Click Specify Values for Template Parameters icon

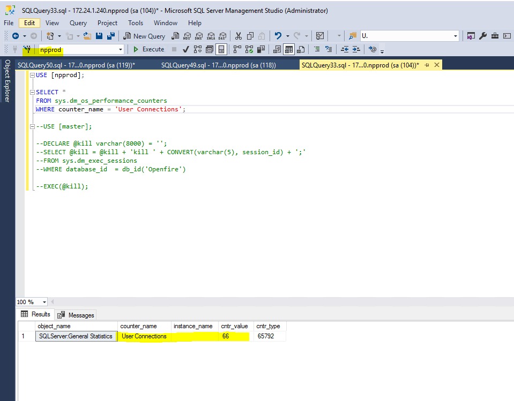coord(373,49)
